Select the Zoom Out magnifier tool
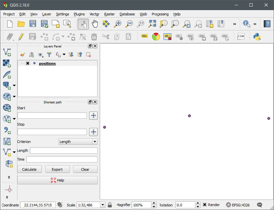The height and width of the screenshot is (210, 274). (x=129, y=24)
